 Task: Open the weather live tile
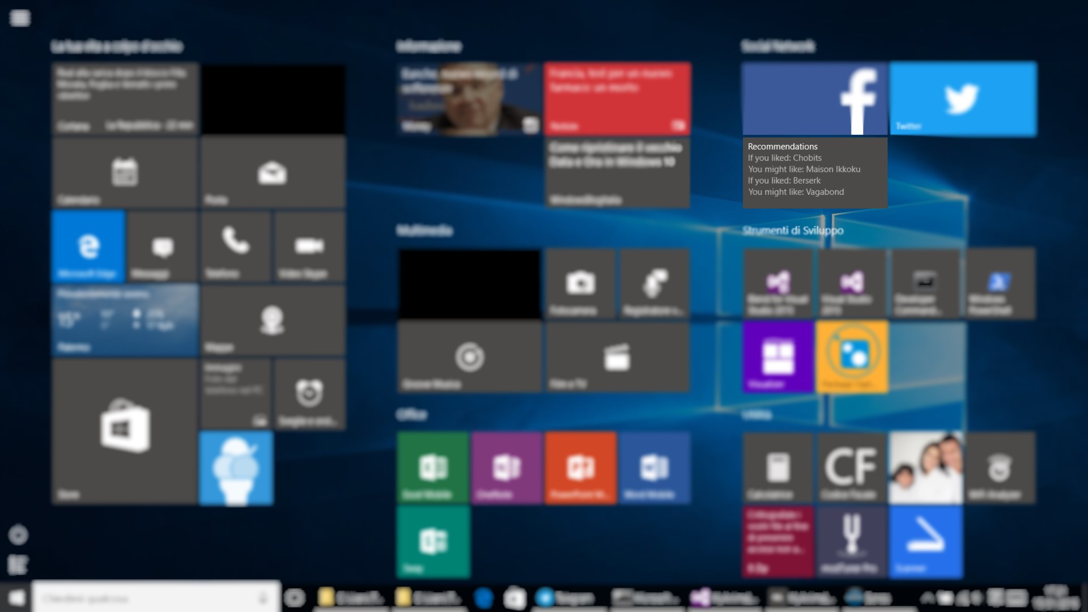(125, 320)
